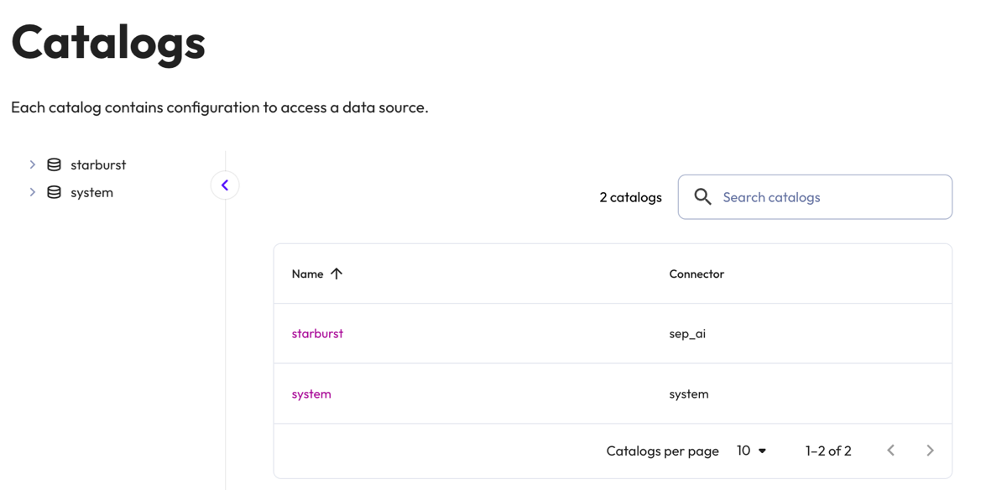Open the system catalog link
Screen dimensions: 1007x490
pos(311,394)
